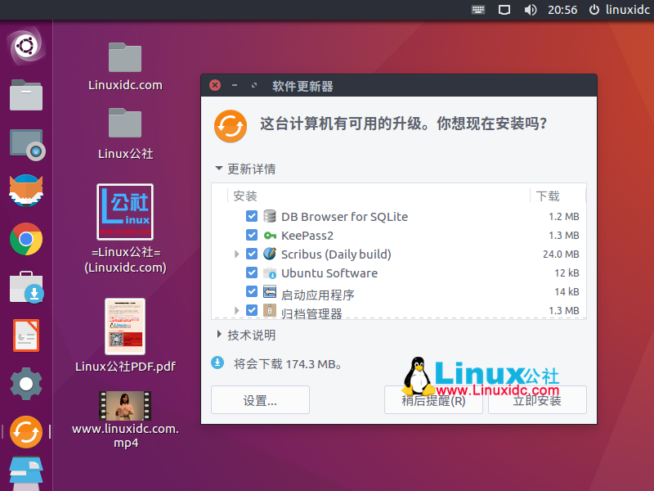The image size is (654, 491).
Task: Expand the Scribus (Daily build) row
Action: point(236,254)
